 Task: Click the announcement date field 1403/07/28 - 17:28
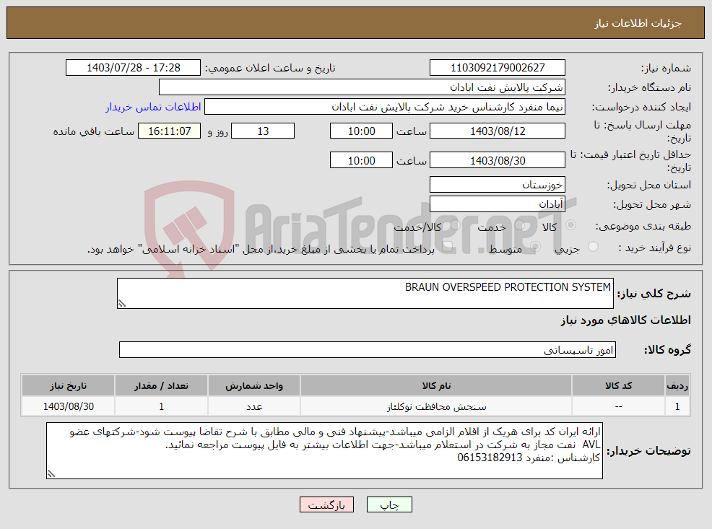tap(133, 68)
